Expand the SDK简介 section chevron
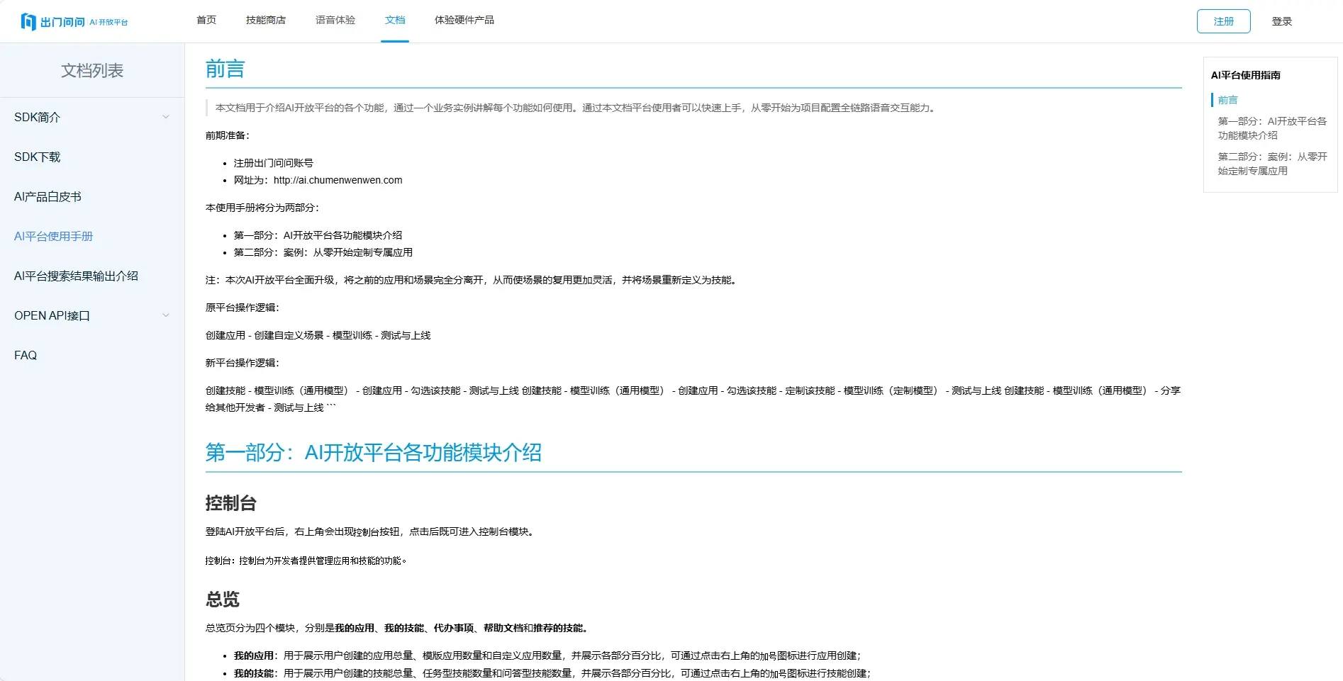The image size is (1343, 681). (x=167, y=117)
